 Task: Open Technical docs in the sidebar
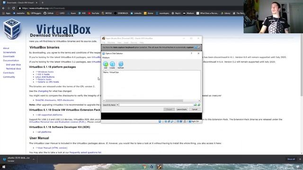click(x=13, y=69)
